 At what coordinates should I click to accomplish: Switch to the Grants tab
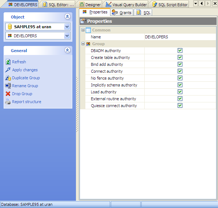tap(122, 13)
